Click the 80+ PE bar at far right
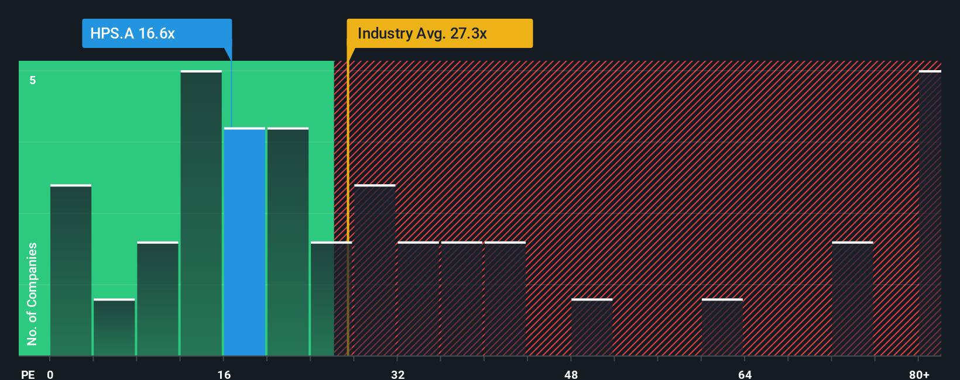 point(930,213)
